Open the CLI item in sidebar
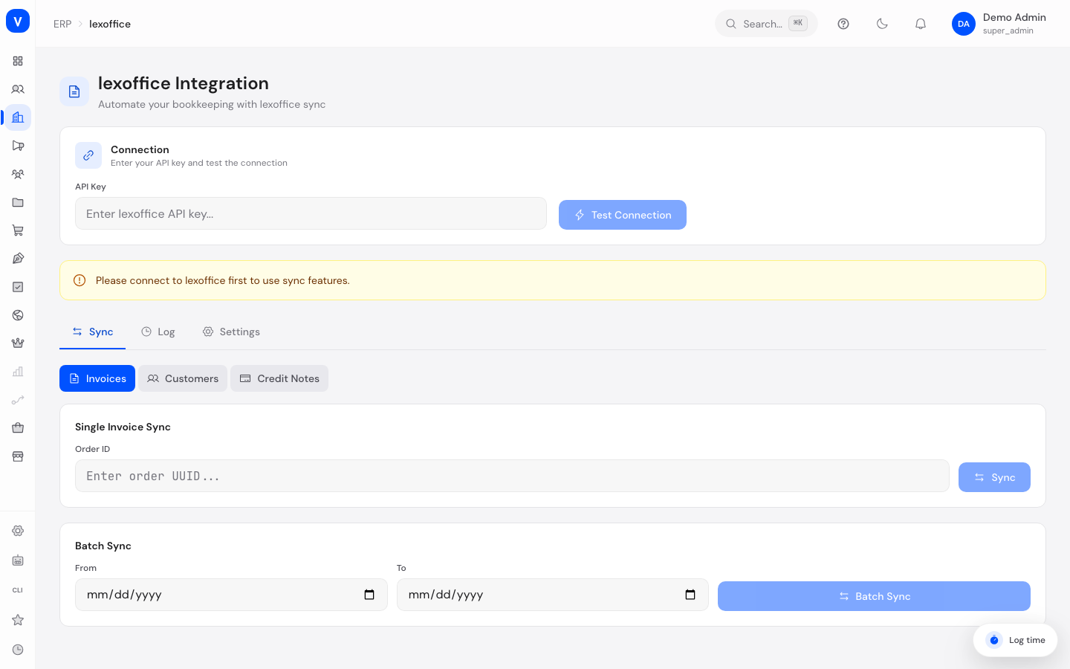This screenshot has height=669, width=1070. pos(18,590)
